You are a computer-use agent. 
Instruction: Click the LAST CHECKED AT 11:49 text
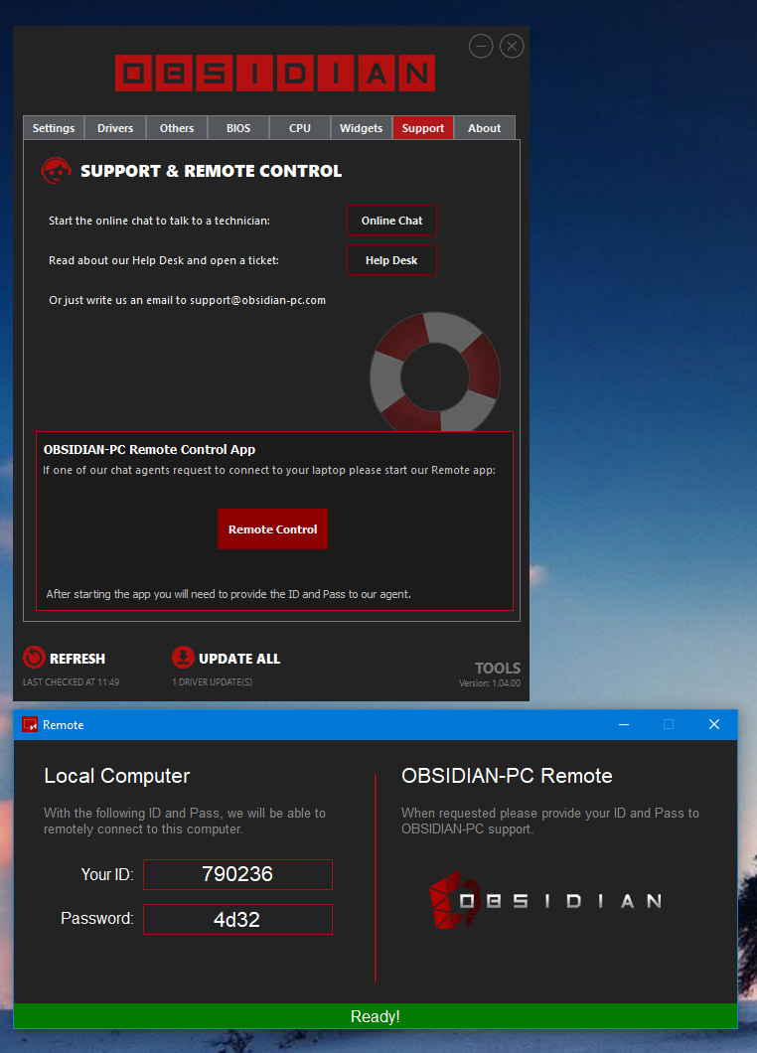(72, 682)
